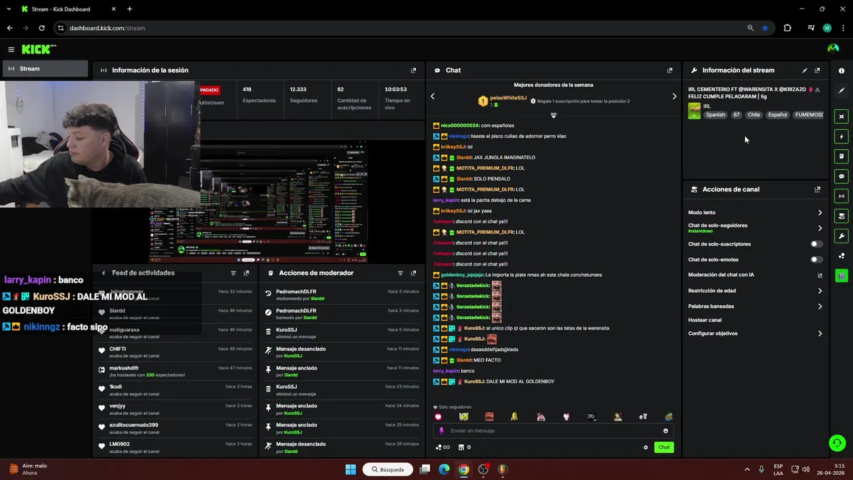Click Hostear canal

point(704,320)
